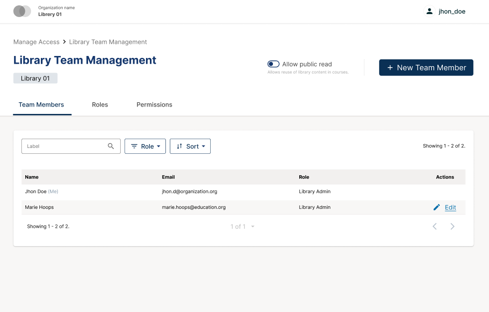
Task: Go to Manage Access breadcrumb
Action: [36, 42]
